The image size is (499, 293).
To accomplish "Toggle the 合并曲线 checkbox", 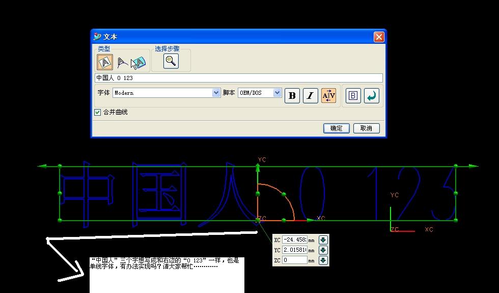I will [98, 112].
